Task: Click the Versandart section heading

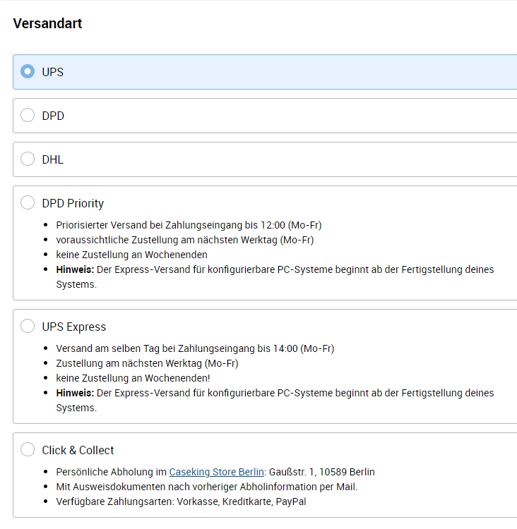Action: click(x=47, y=23)
